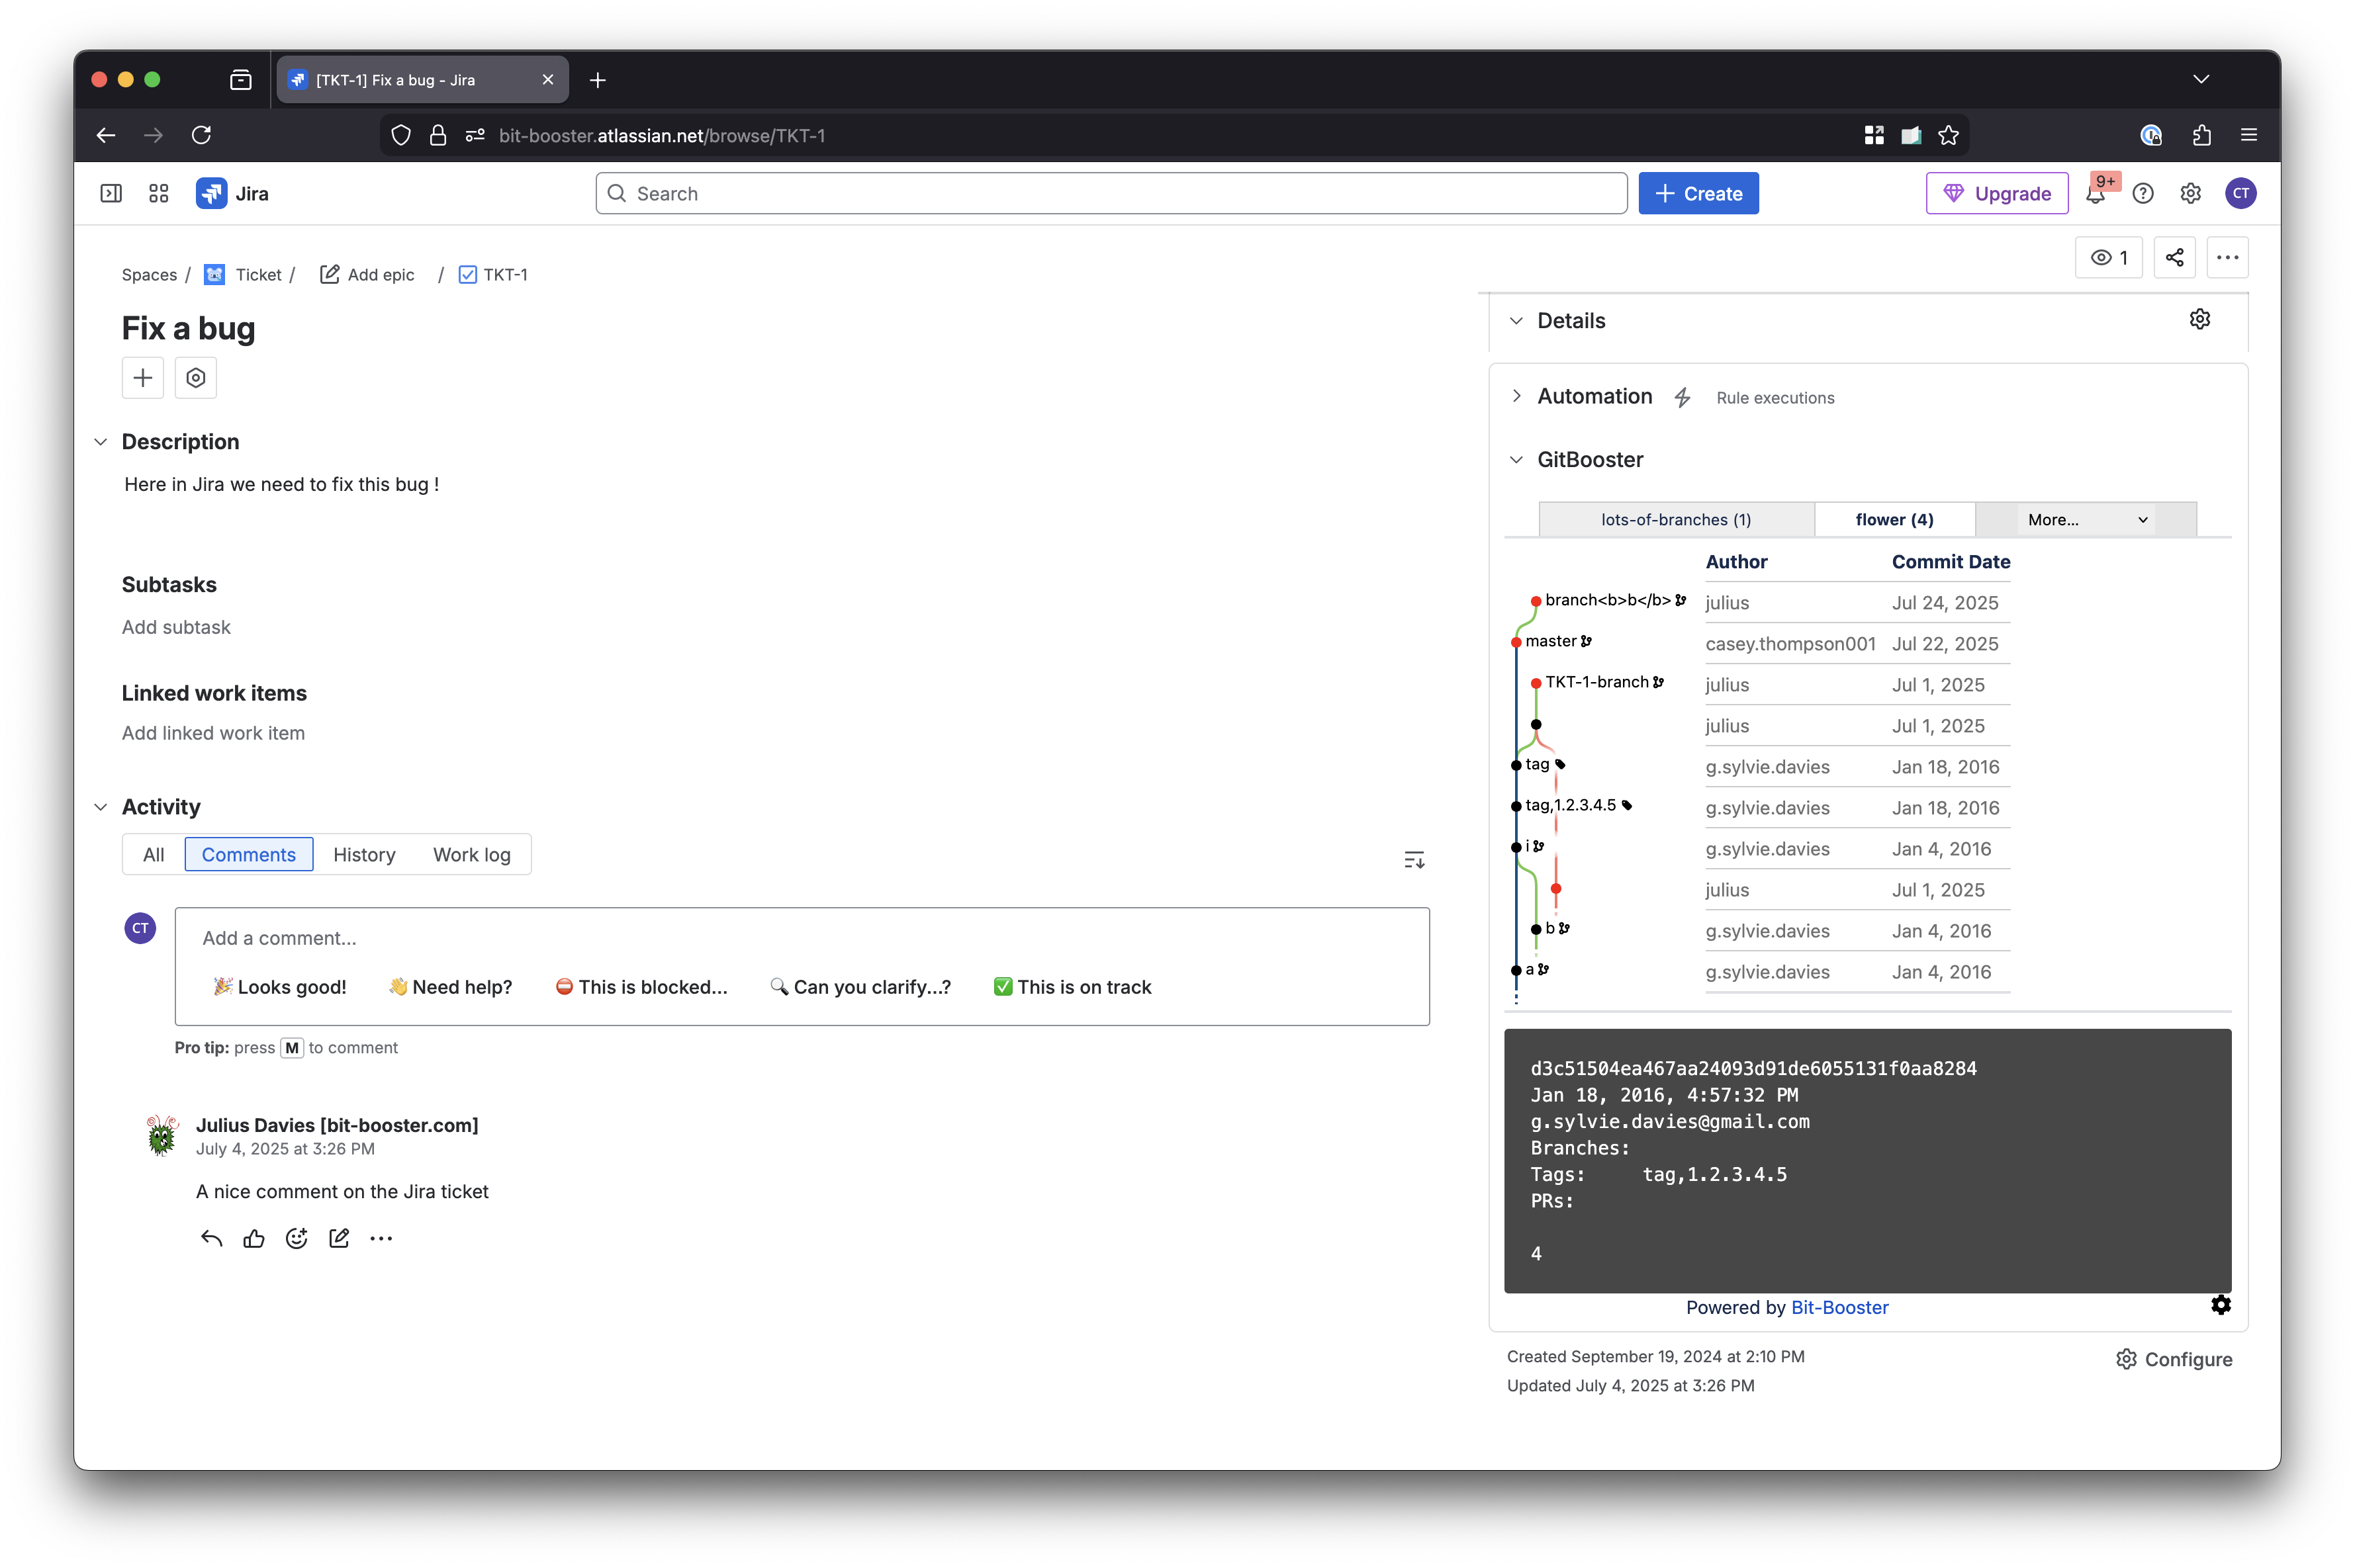Image resolution: width=2355 pixels, height=1568 pixels.
Task: Click the Create button
Action: tap(1698, 193)
